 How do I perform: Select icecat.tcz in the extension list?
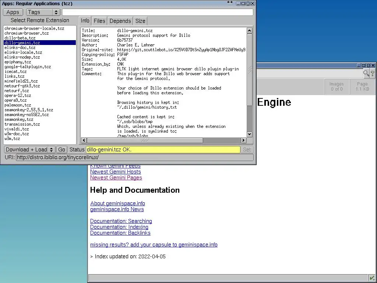point(40,71)
